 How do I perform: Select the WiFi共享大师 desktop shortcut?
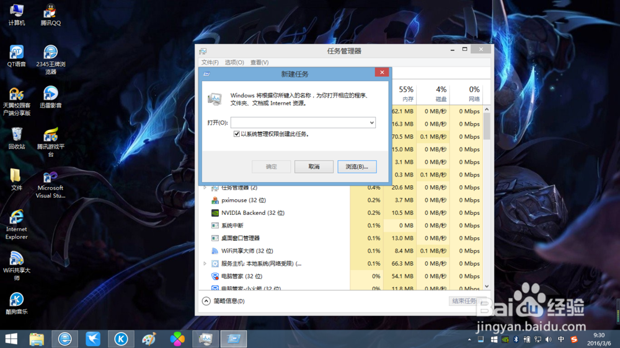point(16,266)
